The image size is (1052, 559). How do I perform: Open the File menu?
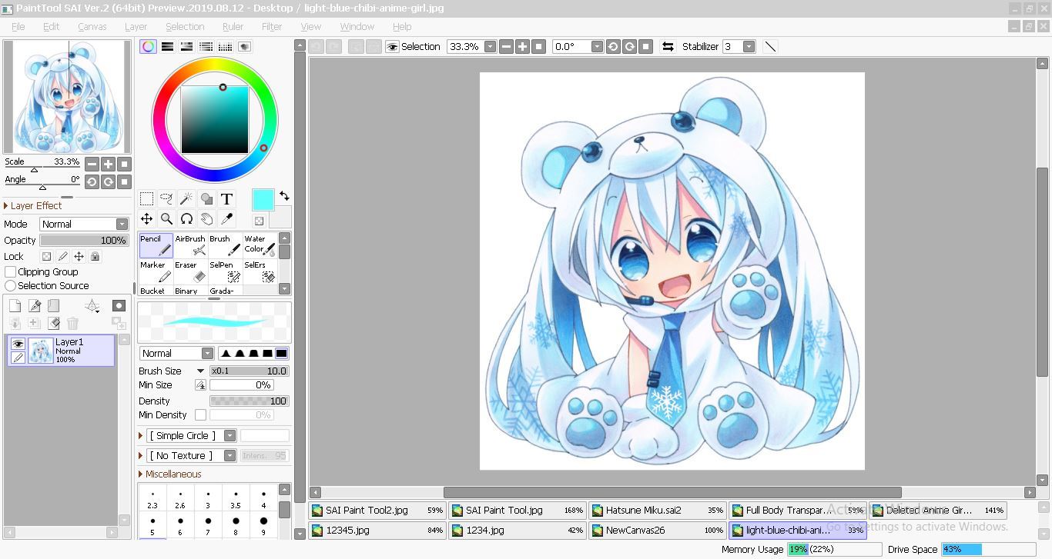tap(18, 26)
